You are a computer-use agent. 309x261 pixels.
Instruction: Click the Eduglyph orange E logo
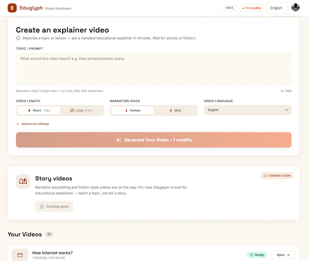(12, 8)
